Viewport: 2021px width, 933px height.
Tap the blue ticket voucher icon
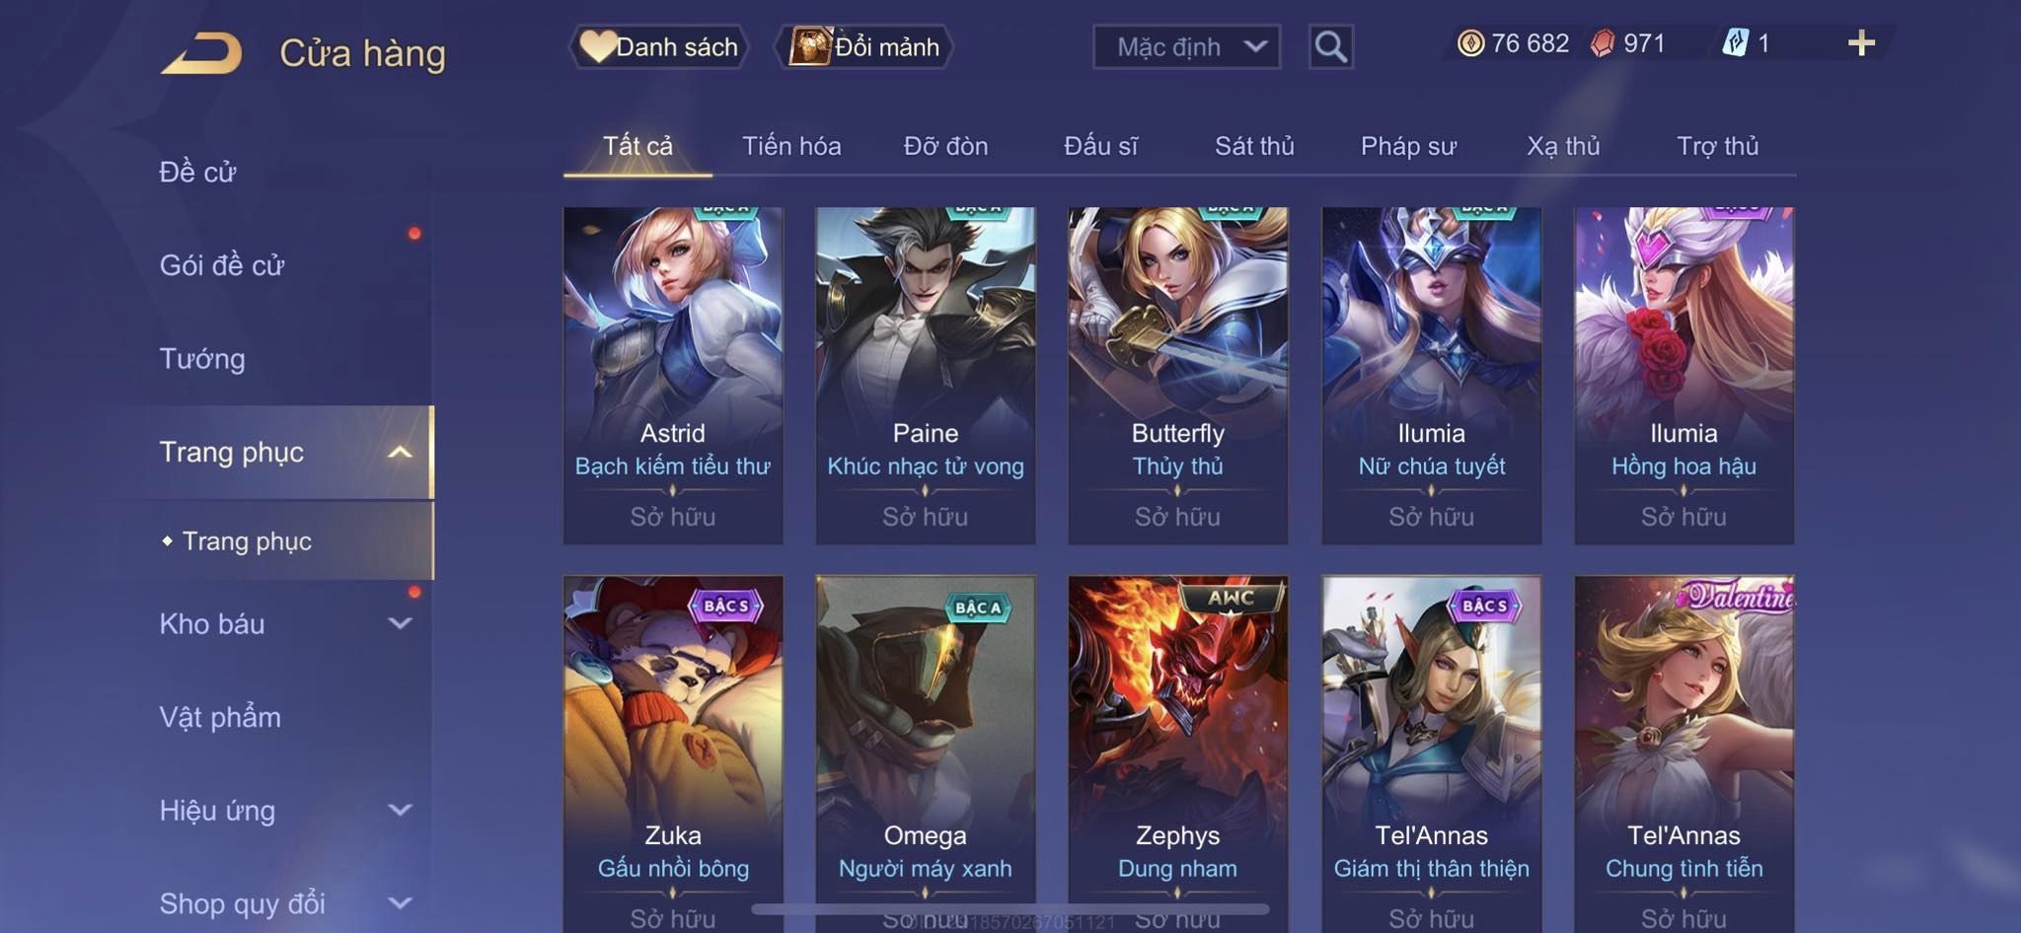[1735, 43]
